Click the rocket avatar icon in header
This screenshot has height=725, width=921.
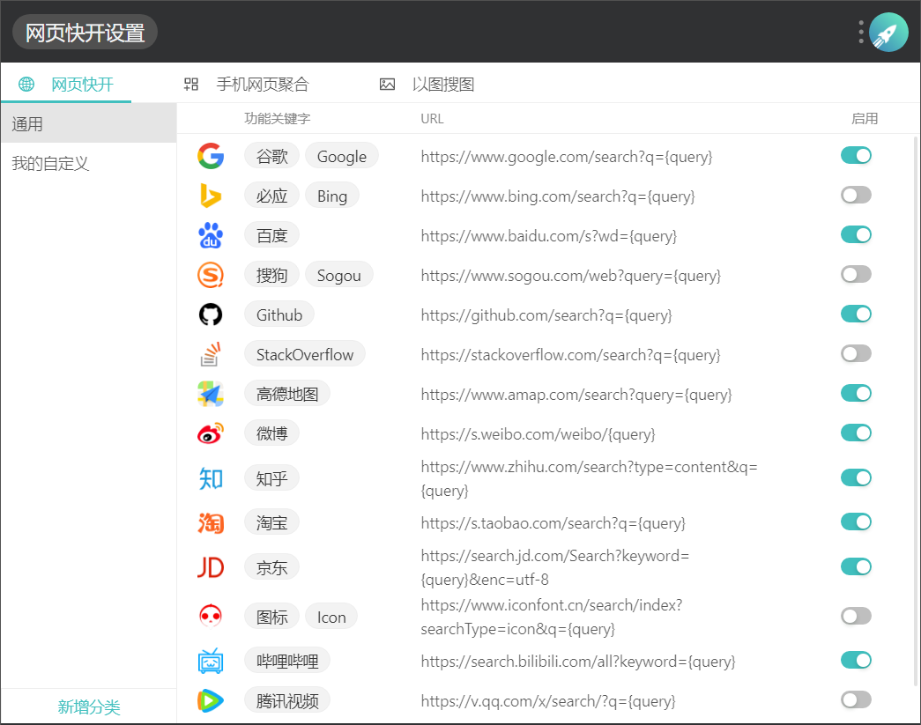pos(888,33)
